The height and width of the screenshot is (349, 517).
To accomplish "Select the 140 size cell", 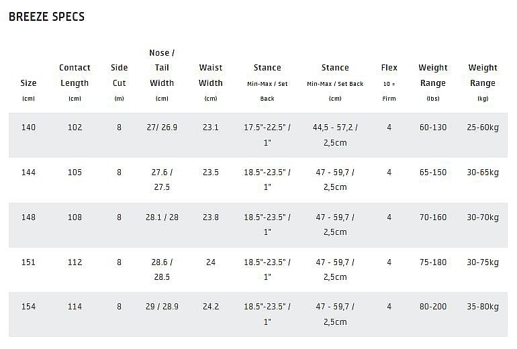I will click(28, 128).
